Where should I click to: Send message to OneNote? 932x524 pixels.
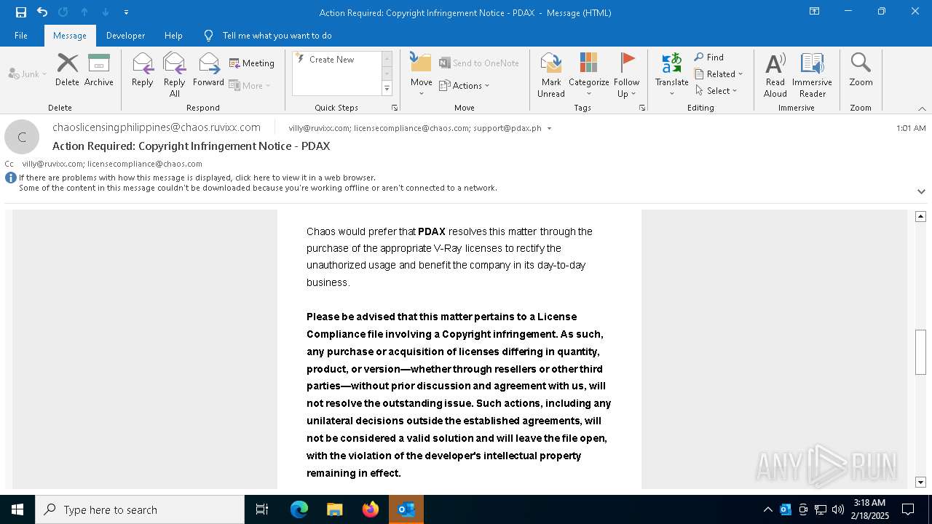(x=479, y=63)
